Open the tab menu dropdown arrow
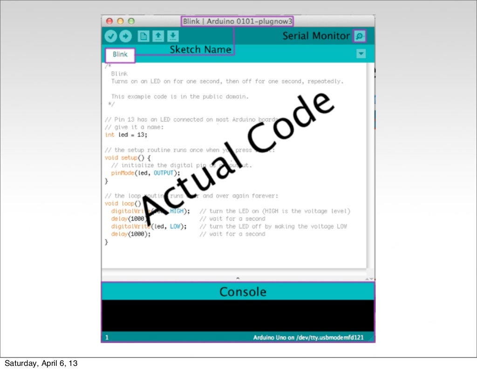477x371 pixels. coord(361,54)
